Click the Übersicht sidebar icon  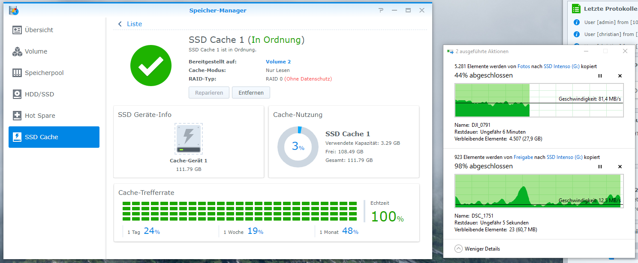pos(17,30)
